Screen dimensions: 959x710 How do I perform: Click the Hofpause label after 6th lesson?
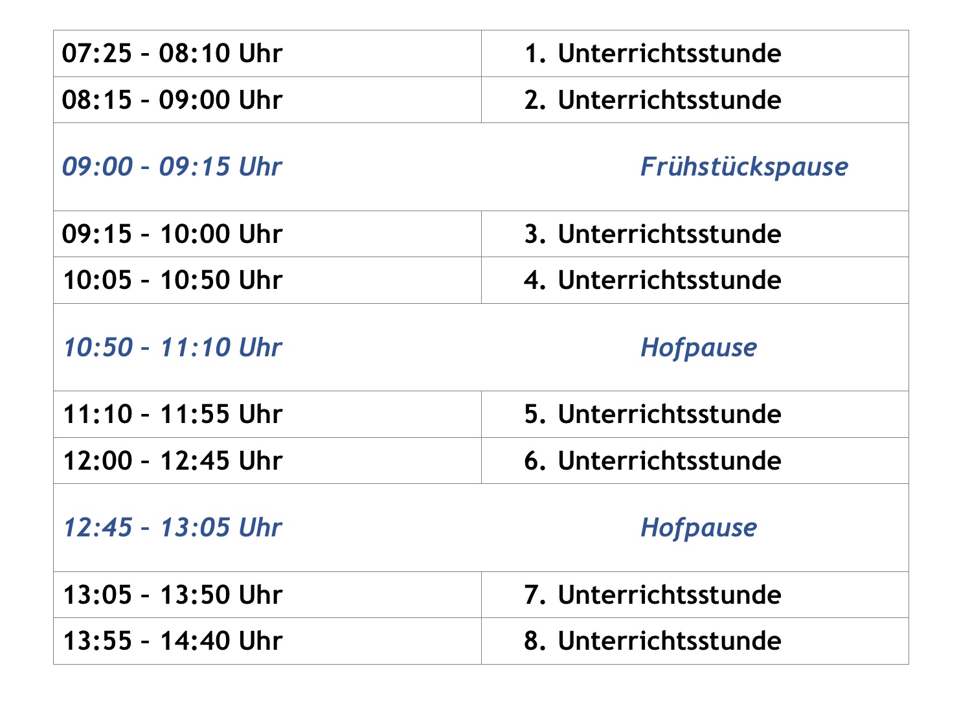(699, 527)
